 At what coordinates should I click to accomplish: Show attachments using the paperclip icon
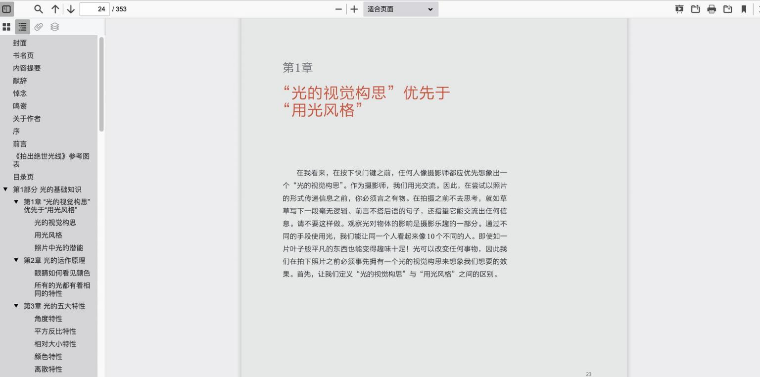click(x=39, y=27)
